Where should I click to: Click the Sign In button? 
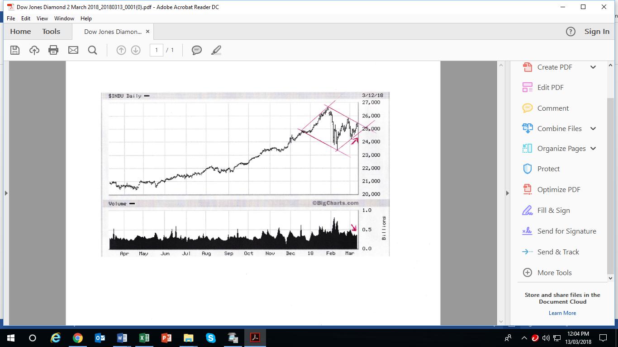pyautogui.click(x=597, y=32)
